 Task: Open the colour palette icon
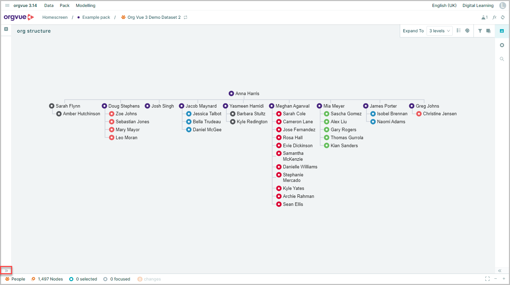tap(467, 31)
